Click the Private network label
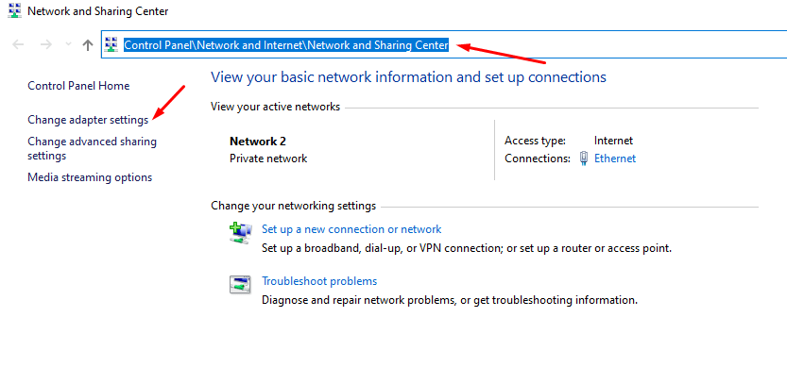Screen dimensions: 787x384 pos(268,159)
